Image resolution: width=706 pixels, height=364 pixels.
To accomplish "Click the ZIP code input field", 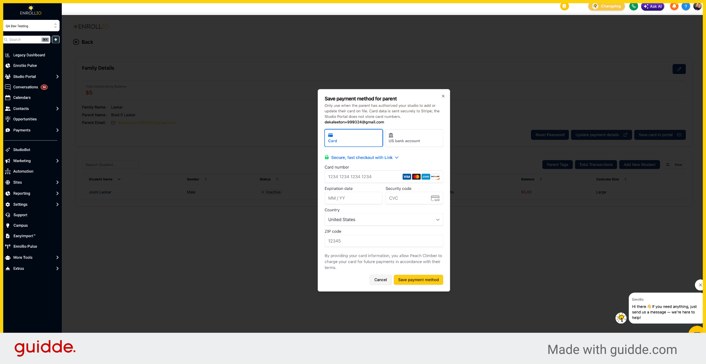I will click(x=384, y=241).
